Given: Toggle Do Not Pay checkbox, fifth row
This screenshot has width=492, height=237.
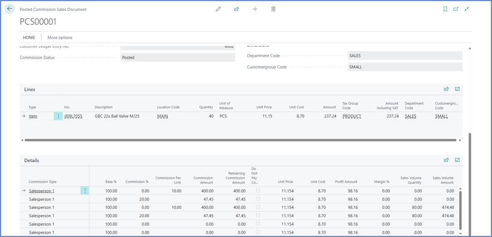Looking at the screenshot, I should [258, 224].
